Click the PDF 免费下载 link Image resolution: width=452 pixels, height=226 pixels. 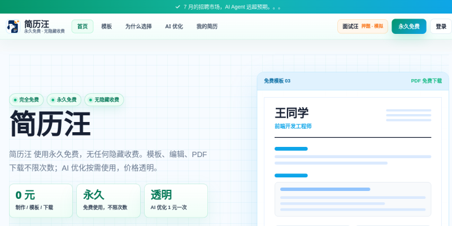[427, 81]
